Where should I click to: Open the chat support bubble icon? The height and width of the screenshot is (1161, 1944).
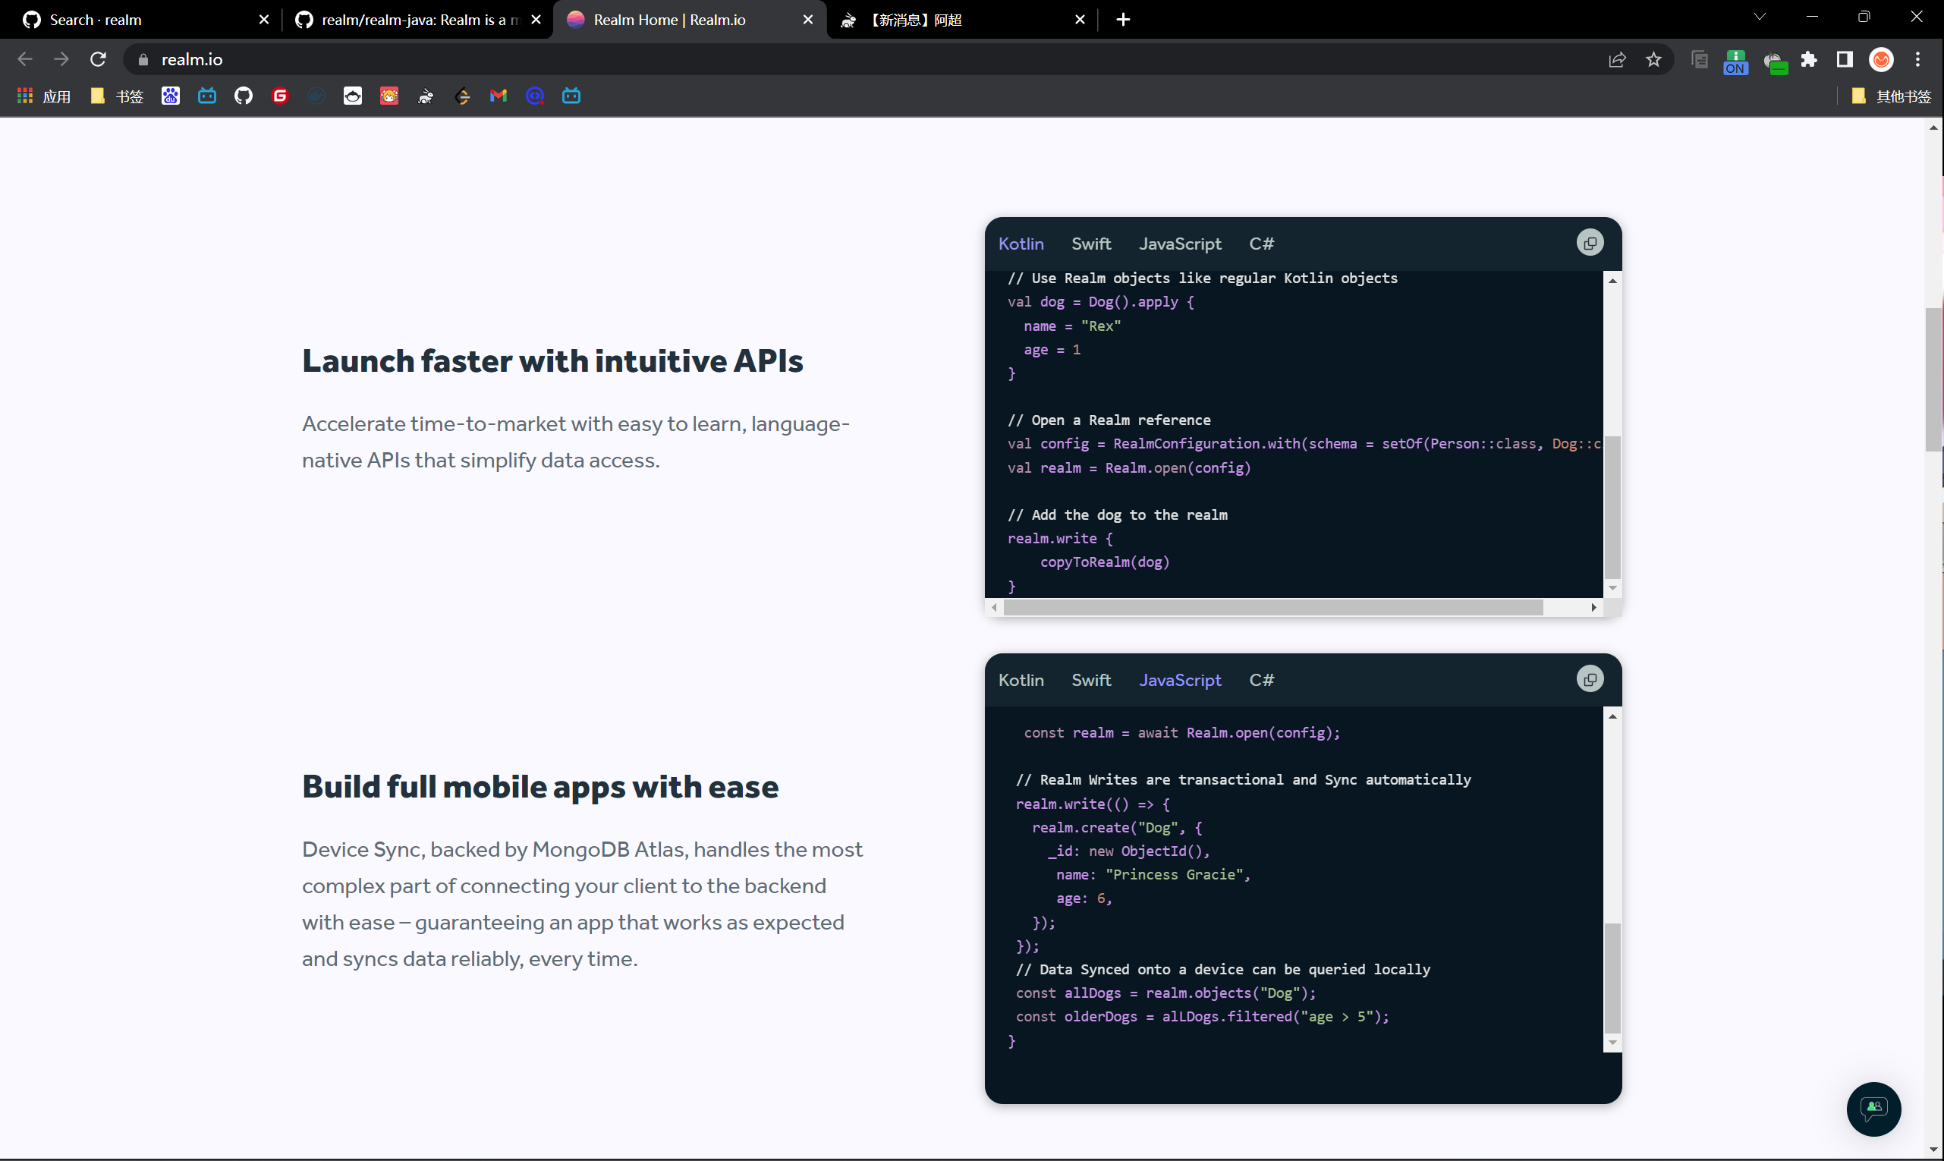1873,1108
